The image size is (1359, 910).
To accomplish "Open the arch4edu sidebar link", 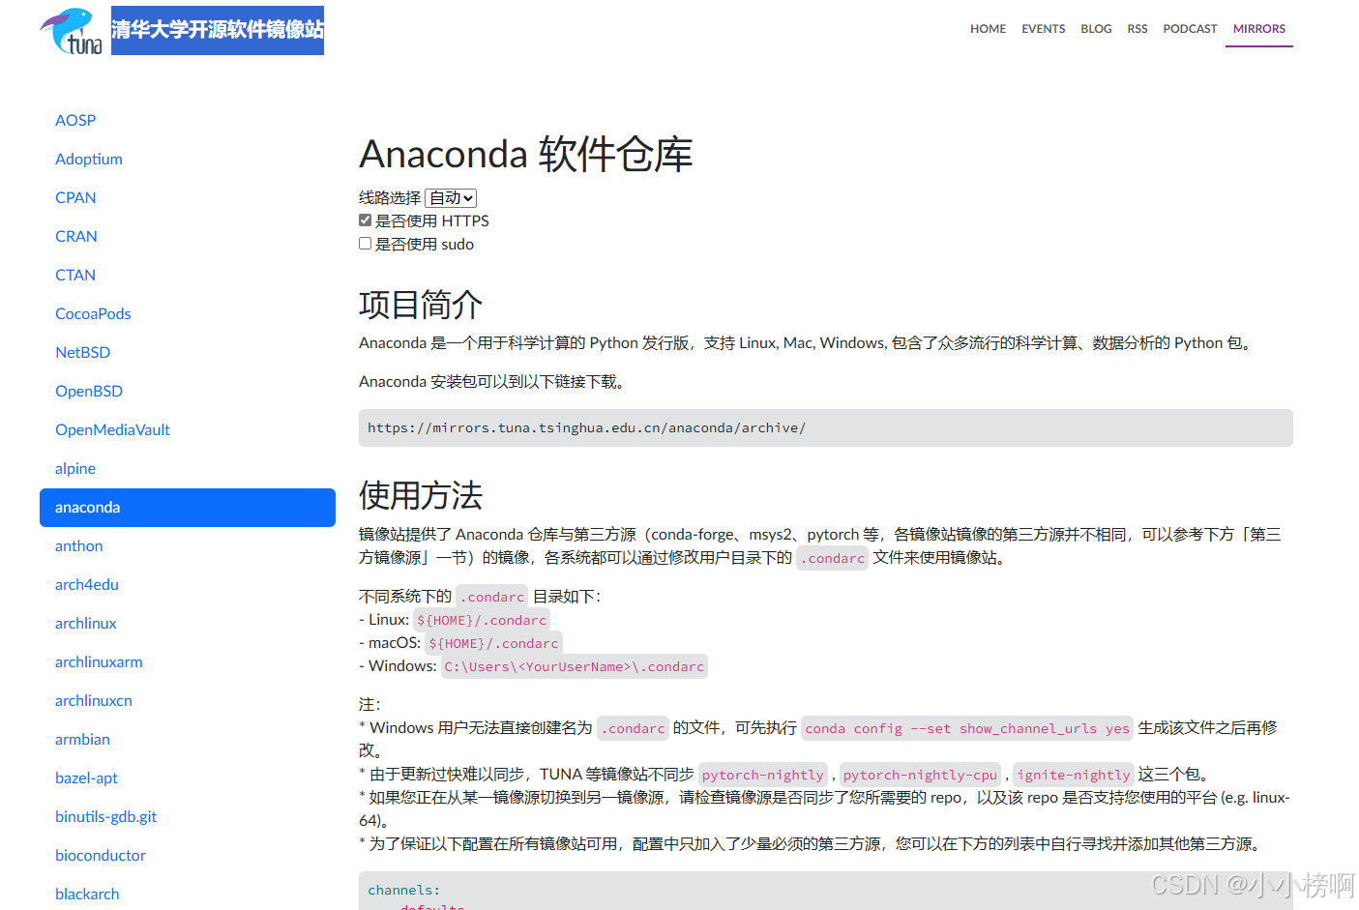I will click(87, 584).
